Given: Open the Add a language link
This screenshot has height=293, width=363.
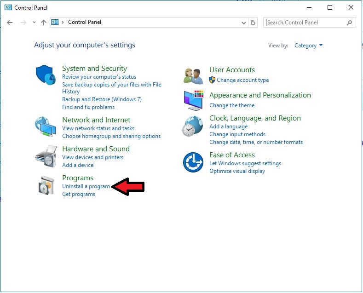Looking at the screenshot, I should 228,126.
